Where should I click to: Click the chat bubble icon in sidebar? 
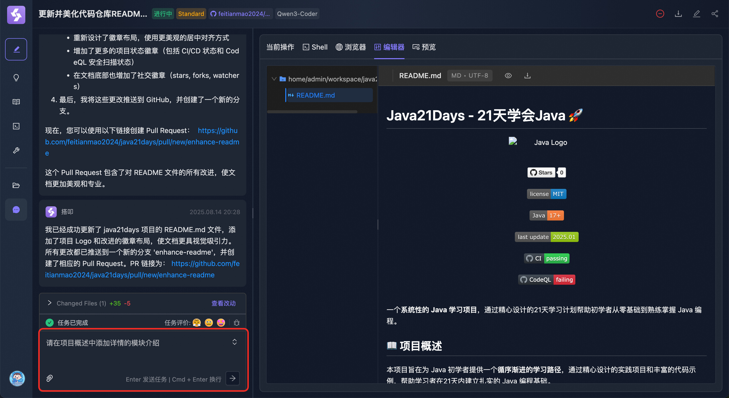(16, 209)
